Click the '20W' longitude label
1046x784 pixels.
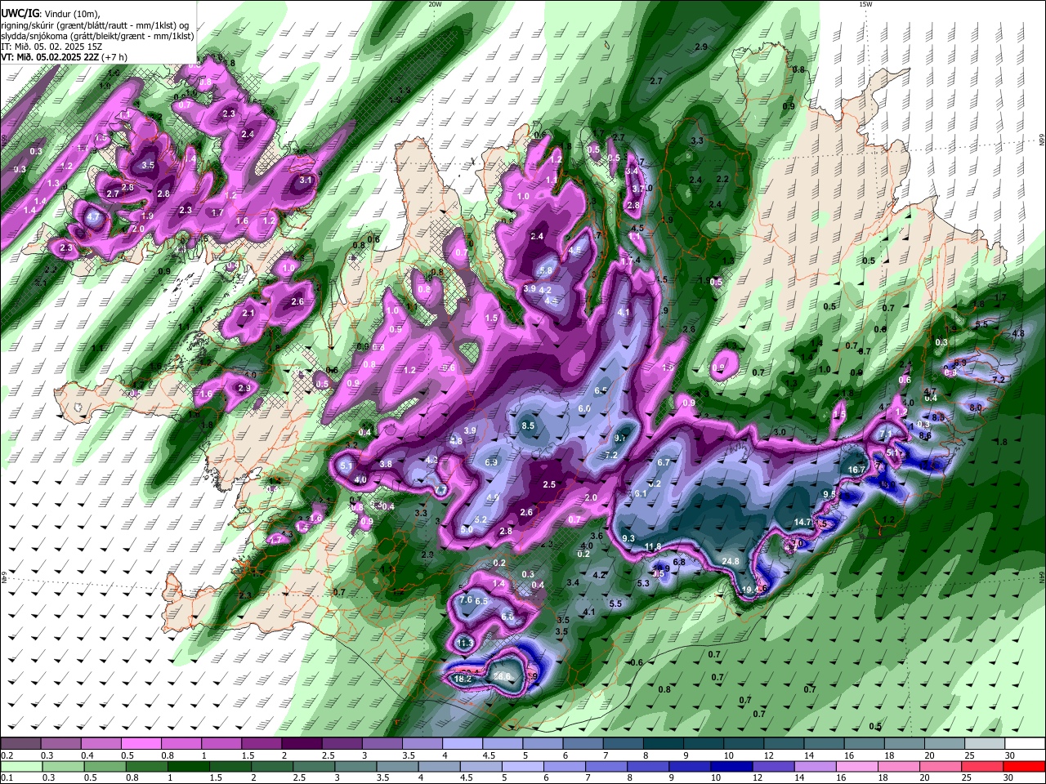[436, 4]
